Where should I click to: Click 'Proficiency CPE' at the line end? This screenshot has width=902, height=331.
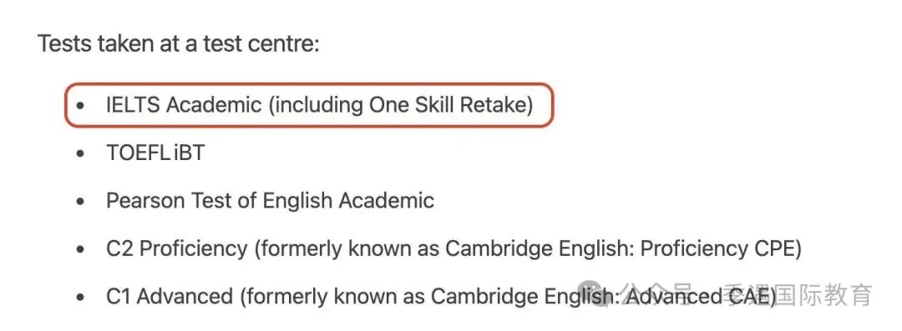pyautogui.click(x=717, y=248)
